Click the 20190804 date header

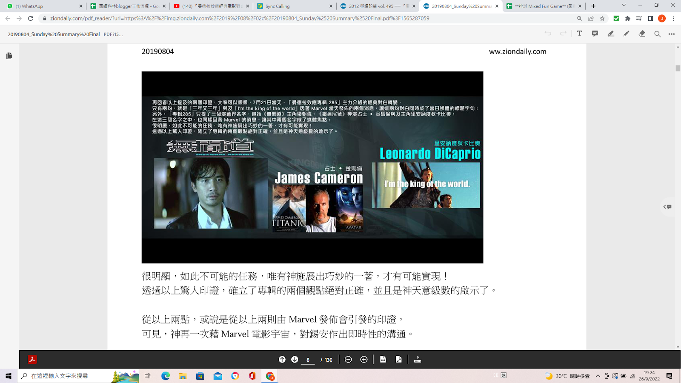[157, 51]
